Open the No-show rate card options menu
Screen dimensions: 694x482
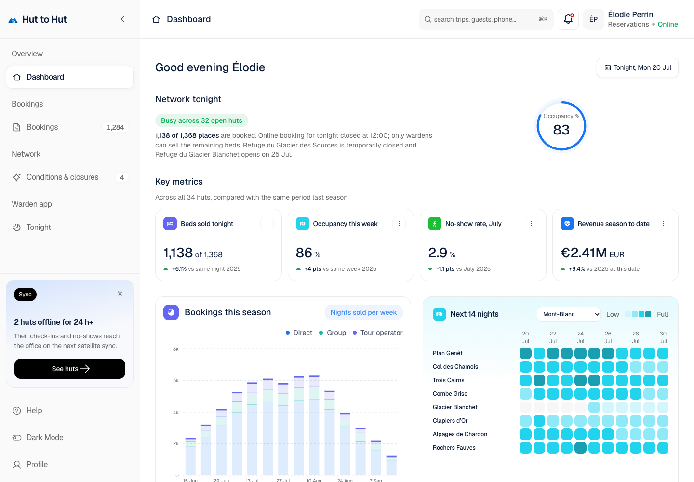[x=532, y=224]
